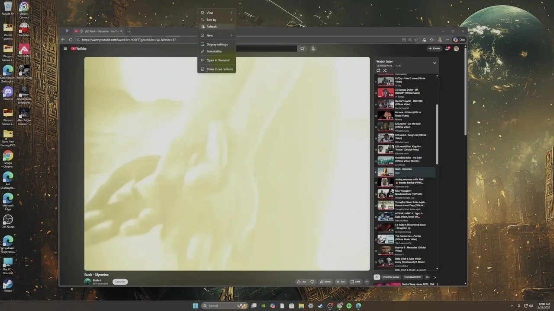The image size is (554, 311).
Task: Click the browser address bar URL
Action: pyautogui.click(x=129, y=40)
